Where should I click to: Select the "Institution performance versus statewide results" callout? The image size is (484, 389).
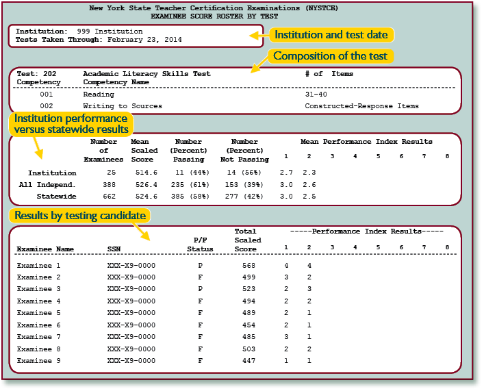coord(71,123)
